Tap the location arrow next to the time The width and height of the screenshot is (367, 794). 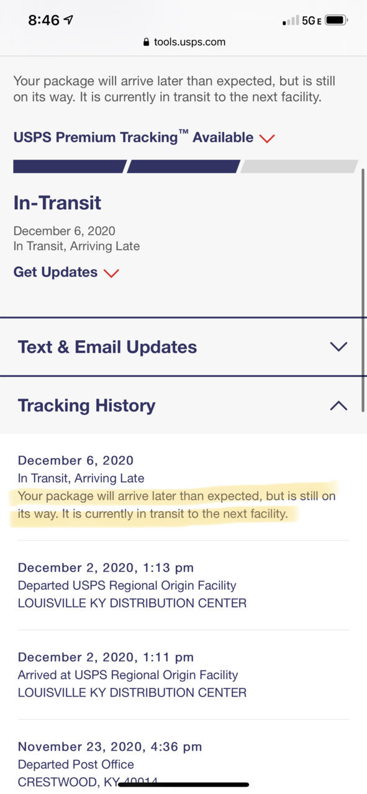coord(68,20)
